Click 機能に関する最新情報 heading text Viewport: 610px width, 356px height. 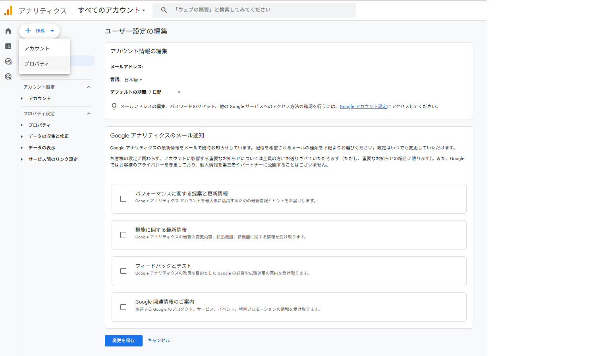161,230
